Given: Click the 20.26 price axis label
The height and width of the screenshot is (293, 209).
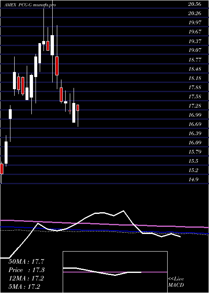Looking at the screenshot, I should point(195,13).
